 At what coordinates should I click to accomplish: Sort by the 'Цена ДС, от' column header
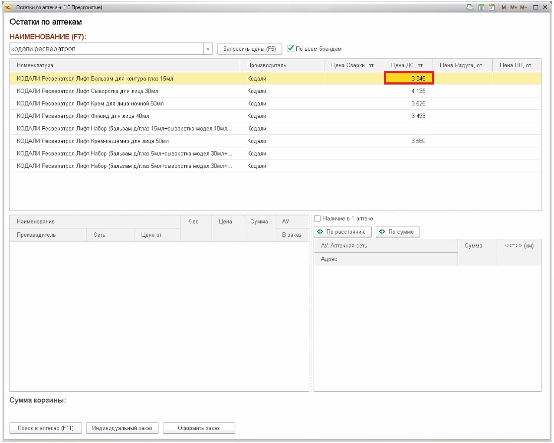pos(407,65)
